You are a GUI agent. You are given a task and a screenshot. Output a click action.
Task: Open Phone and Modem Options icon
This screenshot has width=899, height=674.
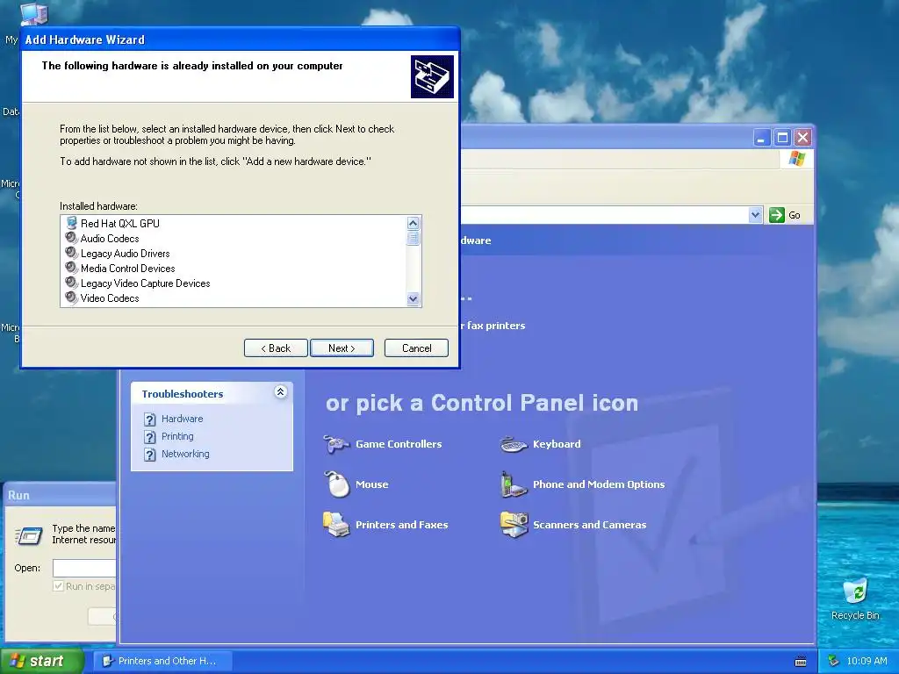[x=514, y=484]
